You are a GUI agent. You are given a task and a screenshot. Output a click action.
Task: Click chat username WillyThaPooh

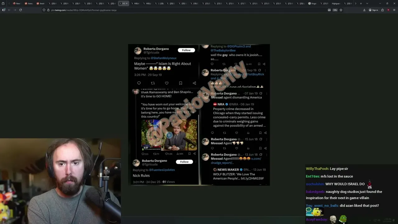point(317,169)
